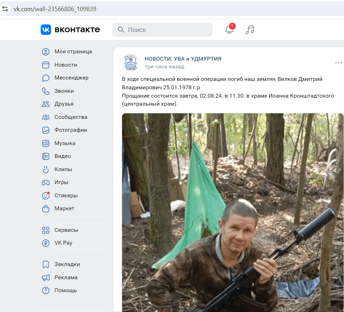Open the Messenger sidebar icon
The image size is (344, 312).
click(46, 78)
